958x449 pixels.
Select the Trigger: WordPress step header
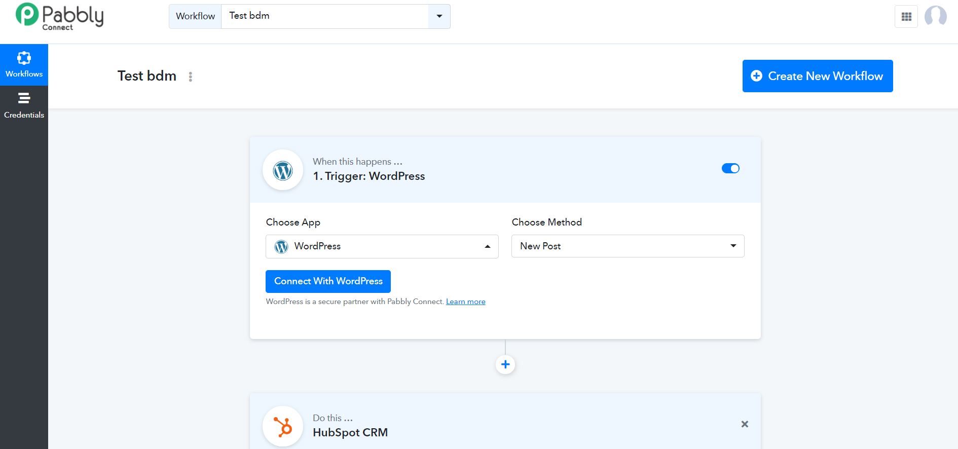coord(369,176)
